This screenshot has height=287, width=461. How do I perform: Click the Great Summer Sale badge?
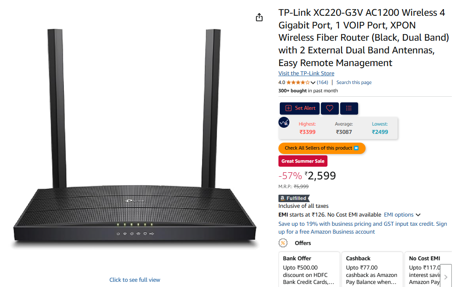pyautogui.click(x=303, y=161)
